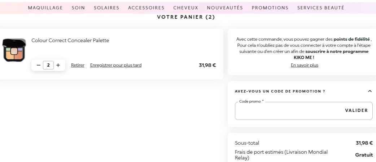Click the quantity number field
This screenshot has width=376, height=162.
[x=48, y=65]
